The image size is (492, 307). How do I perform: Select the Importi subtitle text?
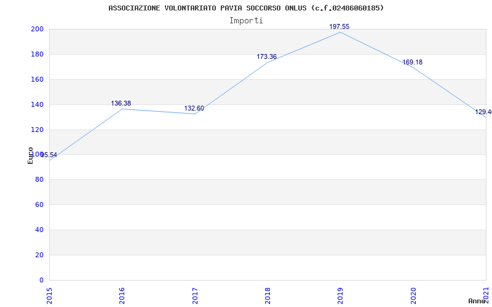246,21
